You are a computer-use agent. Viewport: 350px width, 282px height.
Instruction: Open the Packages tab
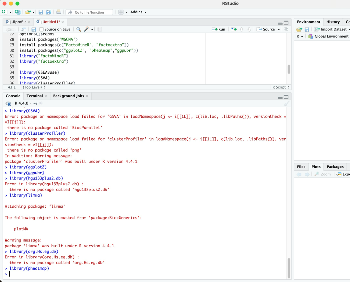click(335, 166)
